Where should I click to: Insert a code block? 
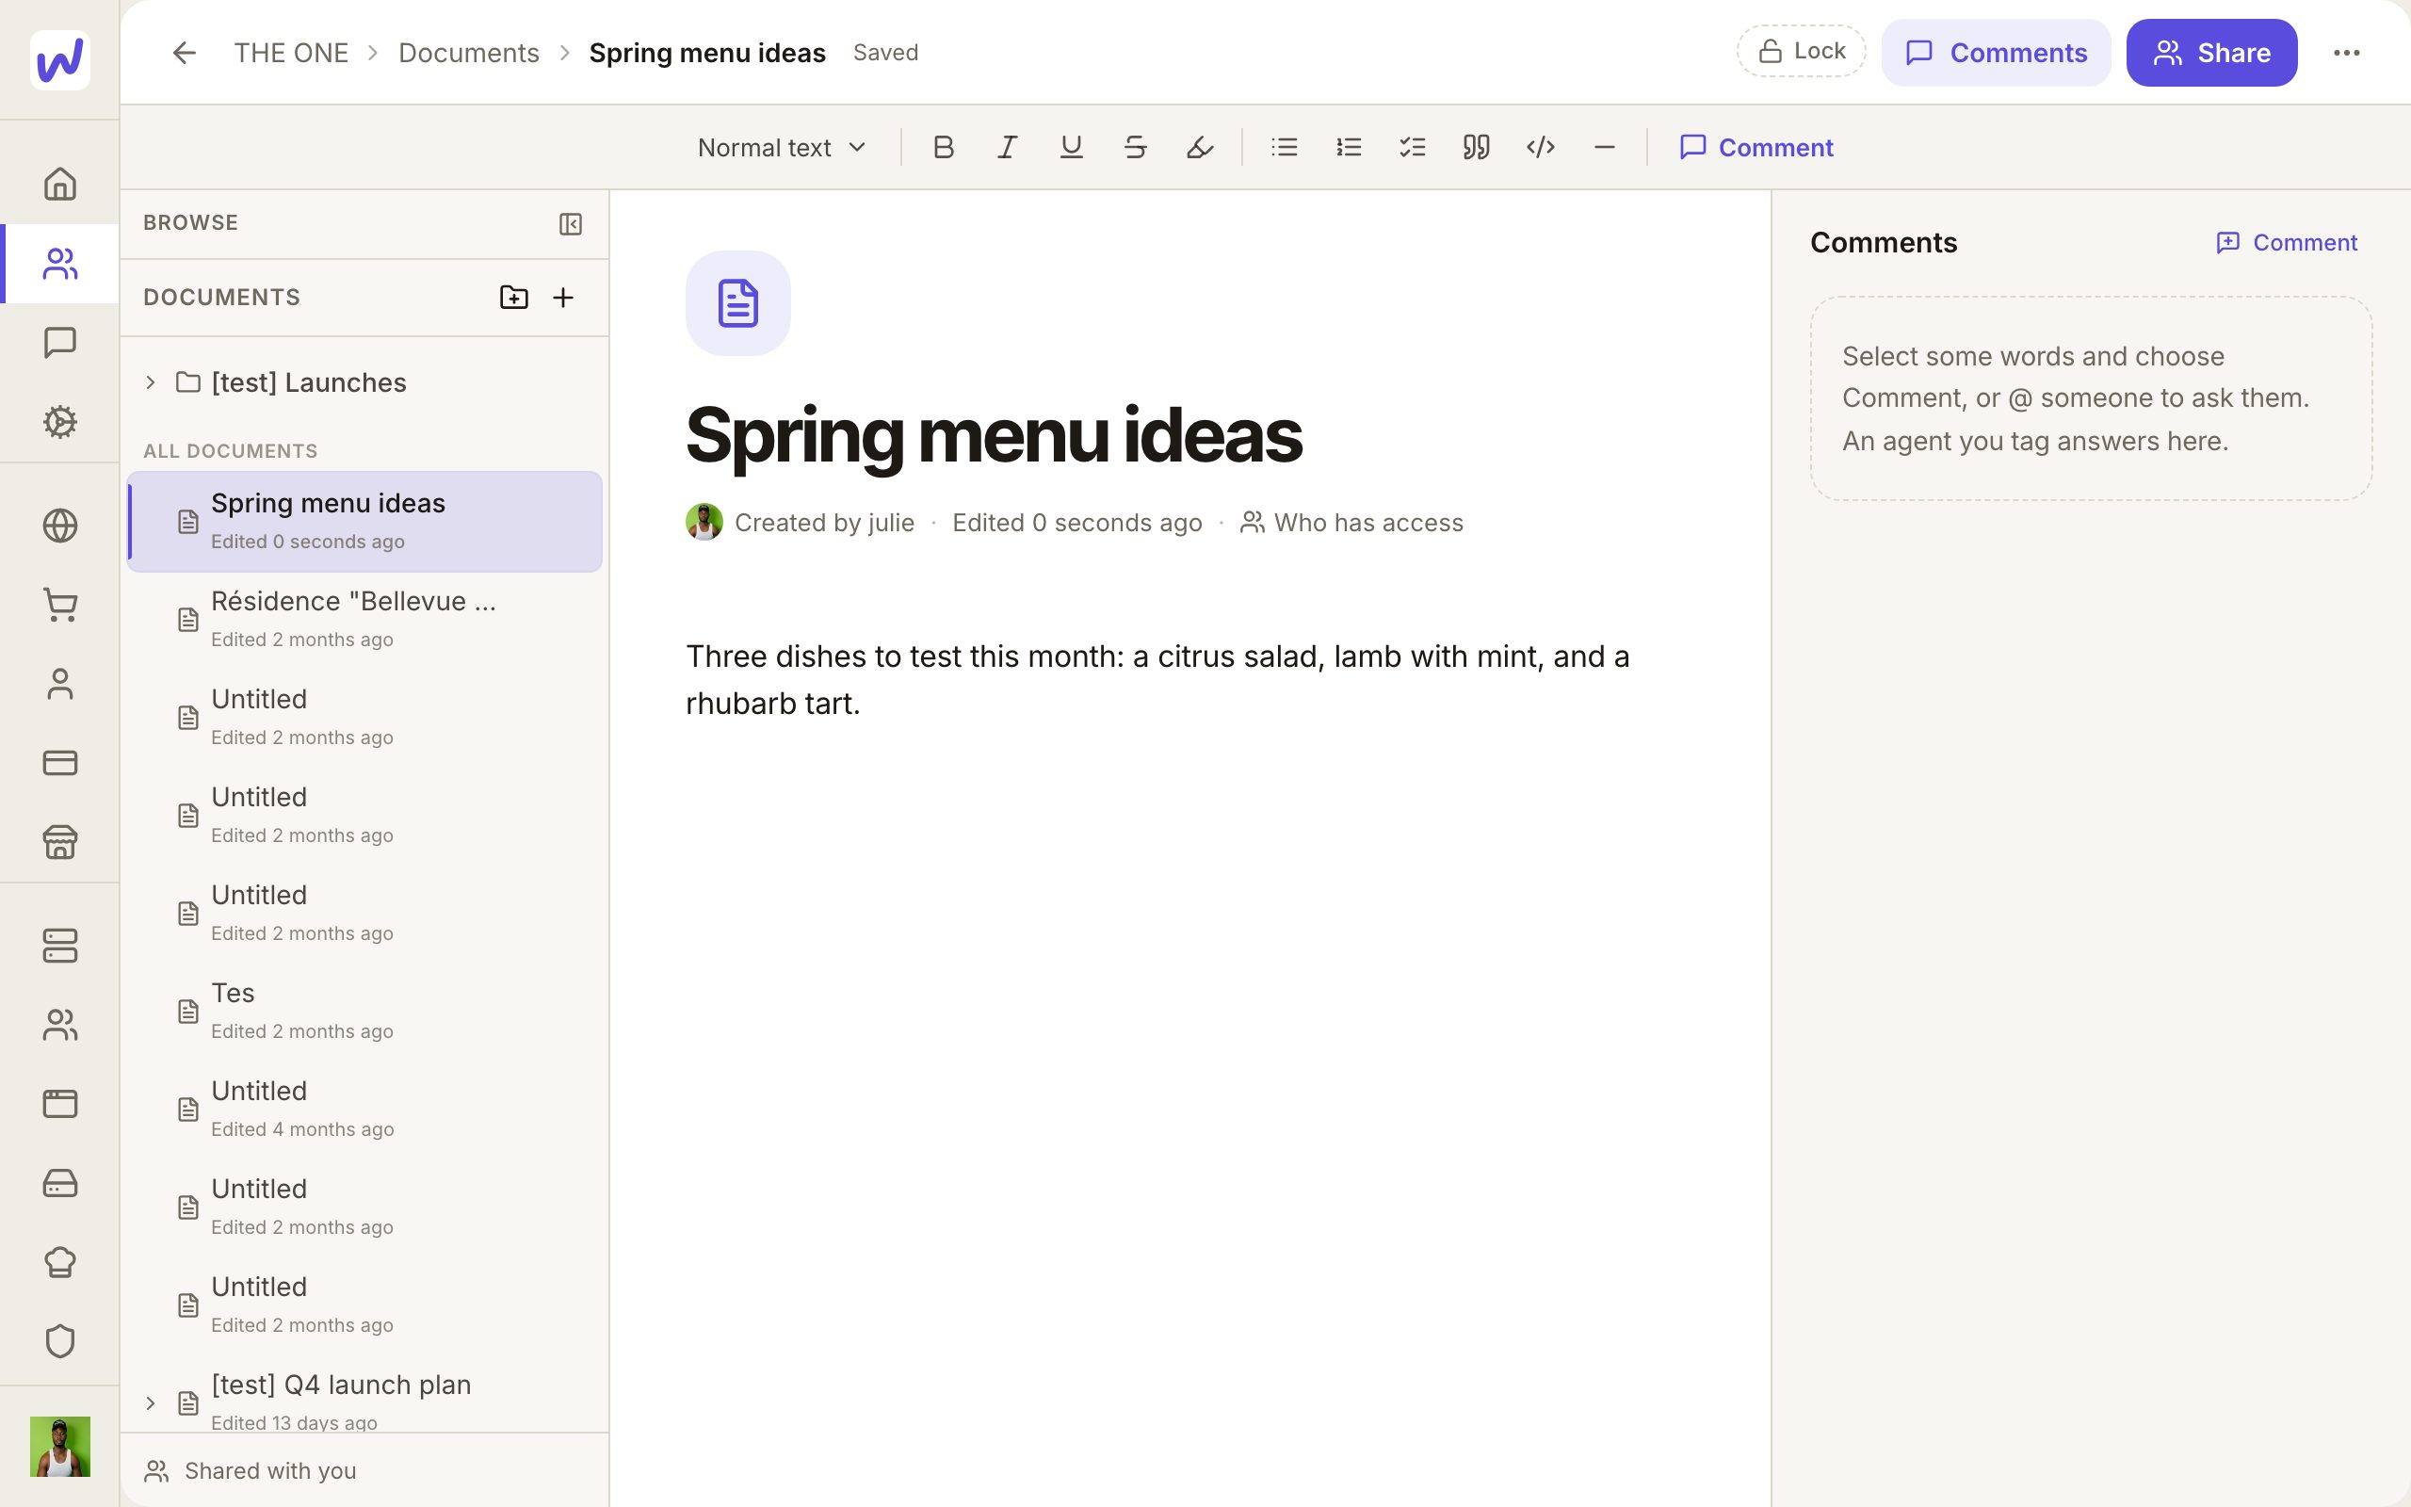(x=1540, y=148)
